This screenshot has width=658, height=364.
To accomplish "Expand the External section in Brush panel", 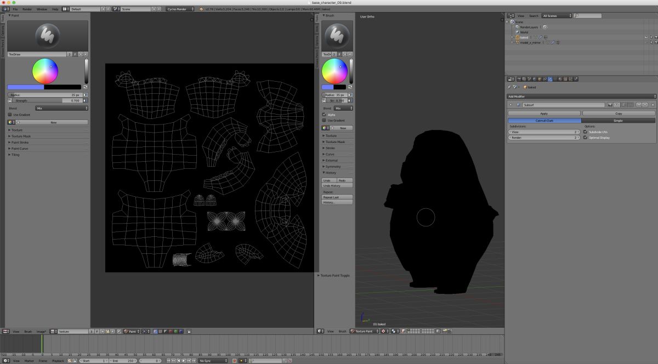I will (331, 161).
